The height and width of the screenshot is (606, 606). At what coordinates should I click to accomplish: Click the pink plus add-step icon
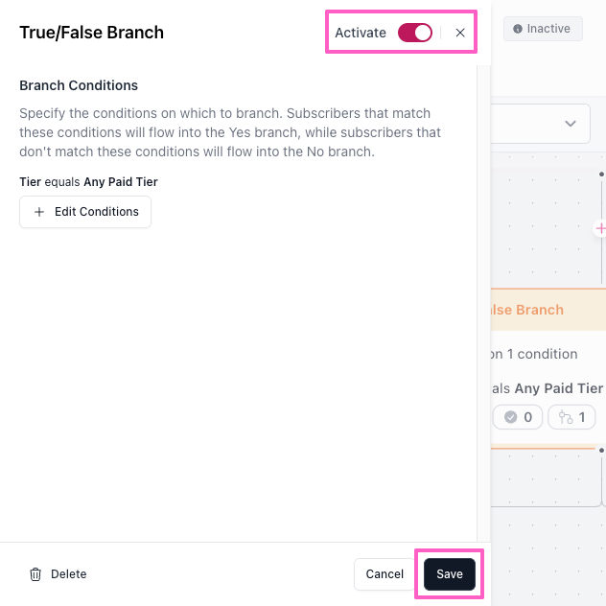(x=600, y=228)
